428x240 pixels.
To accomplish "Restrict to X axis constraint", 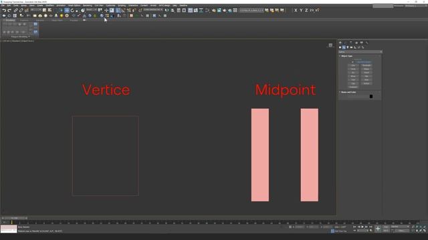I will [296, 11].
